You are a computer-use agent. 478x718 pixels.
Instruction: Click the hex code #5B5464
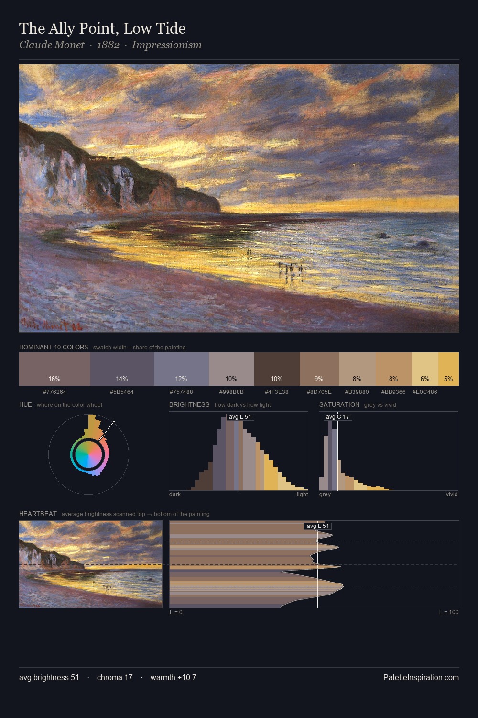(x=122, y=392)
